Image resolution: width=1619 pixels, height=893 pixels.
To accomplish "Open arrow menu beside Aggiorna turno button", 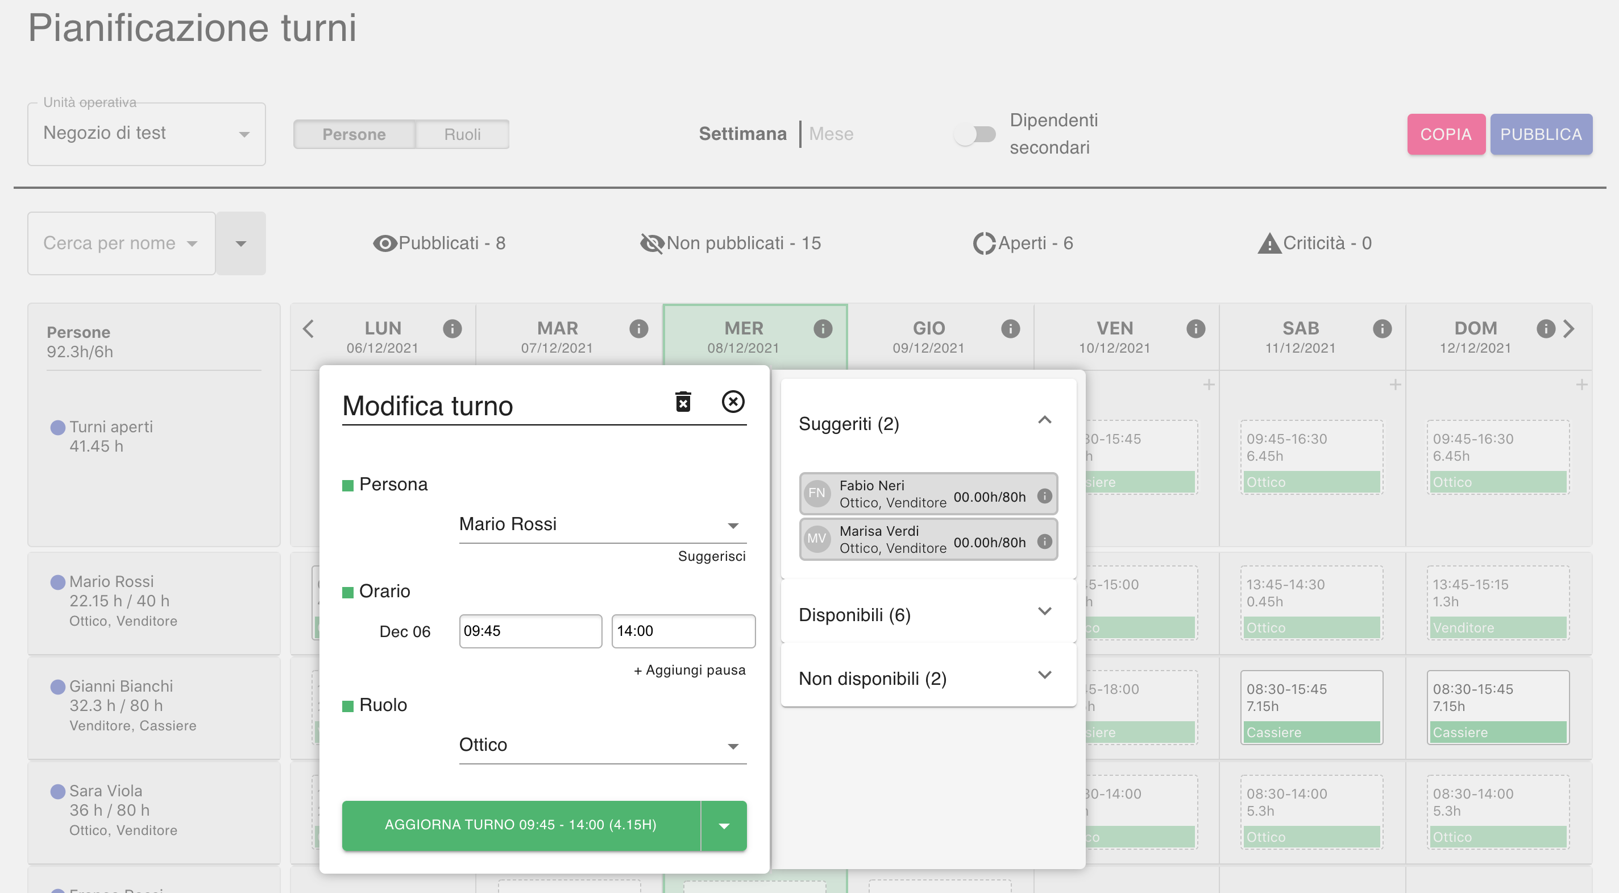I will pyautogui.click(x=724, y=826).
